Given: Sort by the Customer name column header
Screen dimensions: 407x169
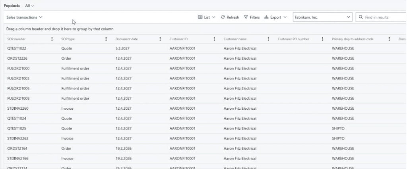Looking at the screenshot, I should [x=235, y=39].
